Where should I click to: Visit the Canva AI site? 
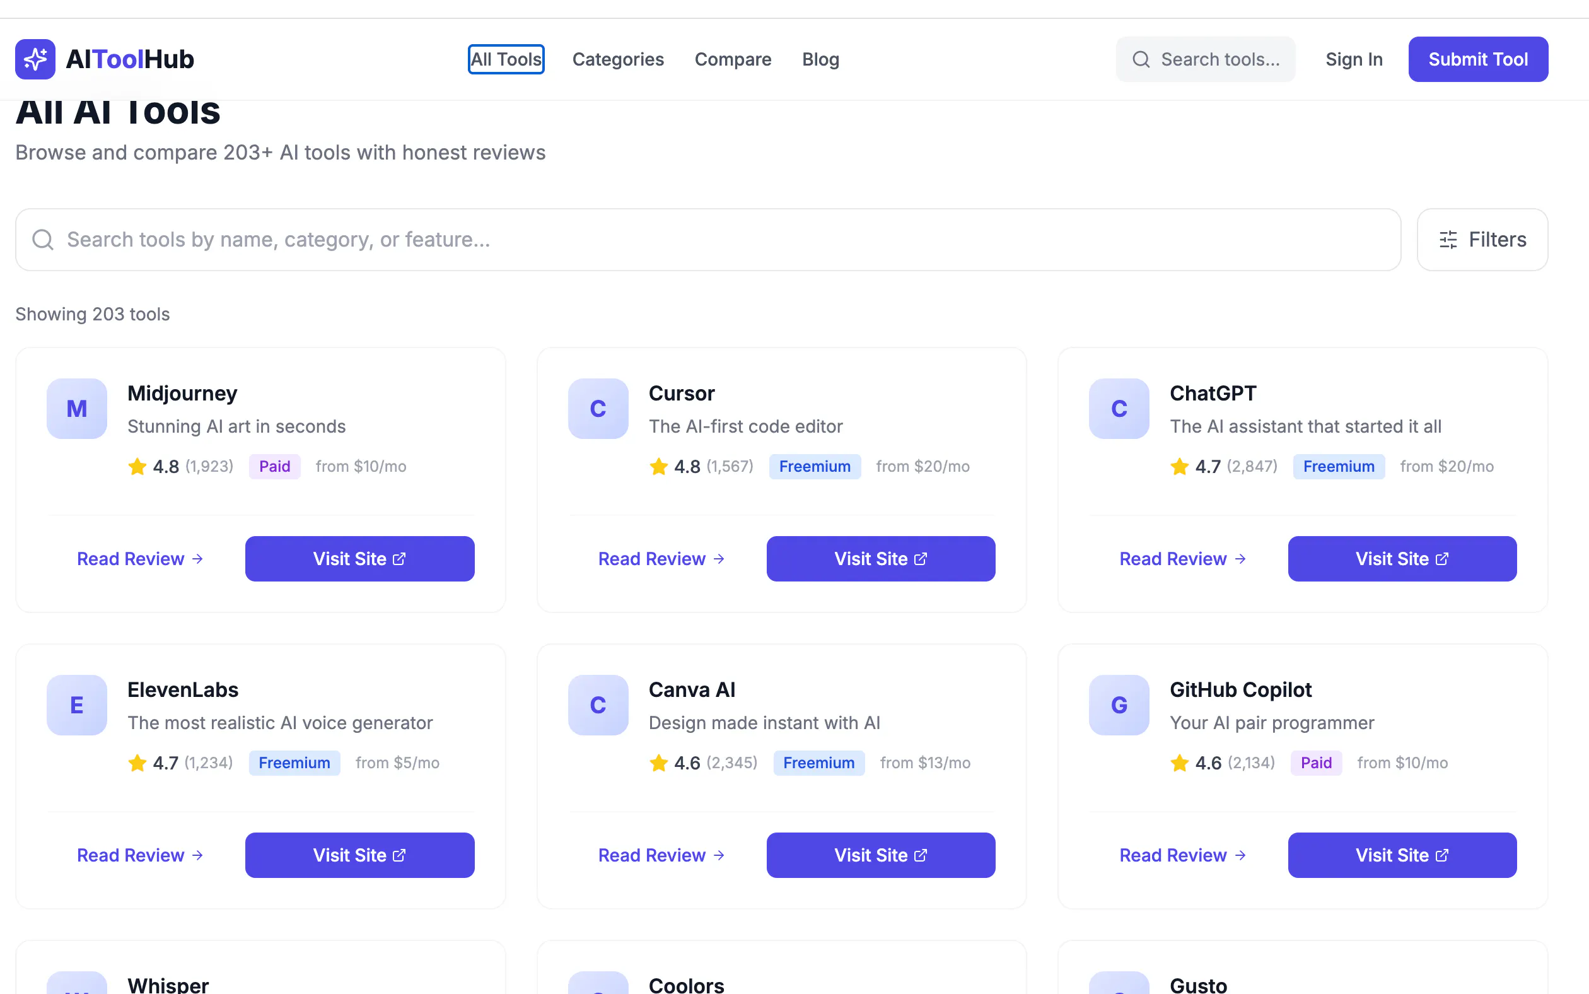click(881, 855)
